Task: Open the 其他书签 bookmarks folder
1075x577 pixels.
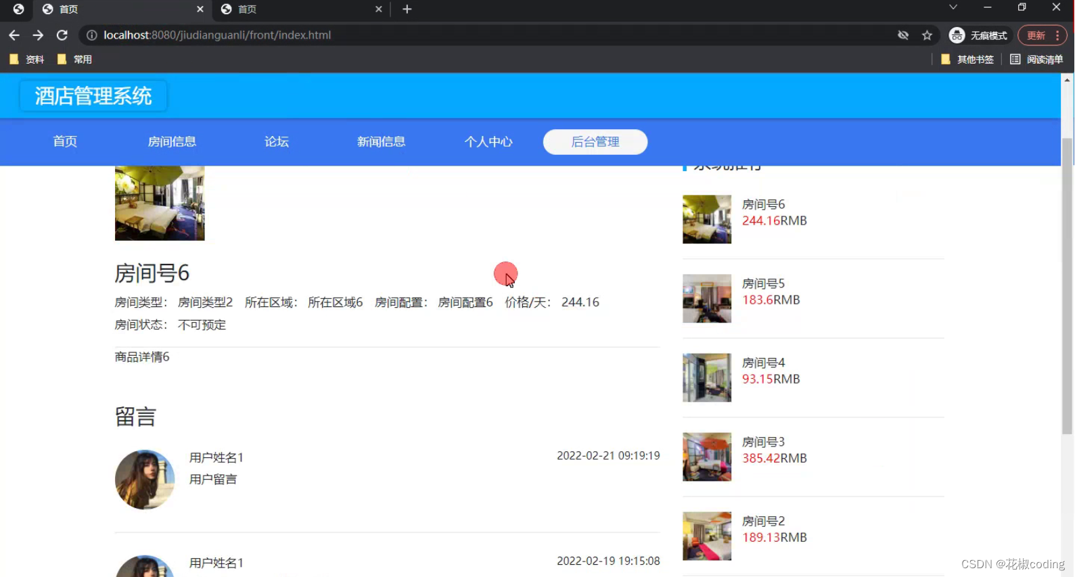Action: tap(967, 60)
